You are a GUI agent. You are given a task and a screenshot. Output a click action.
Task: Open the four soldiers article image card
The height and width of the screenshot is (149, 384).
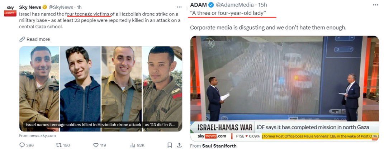[101, 89]
